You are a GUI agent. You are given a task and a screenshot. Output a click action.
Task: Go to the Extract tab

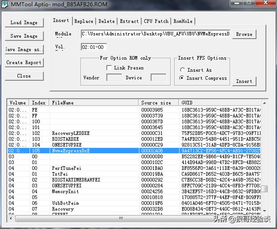[x=129, y=21]
